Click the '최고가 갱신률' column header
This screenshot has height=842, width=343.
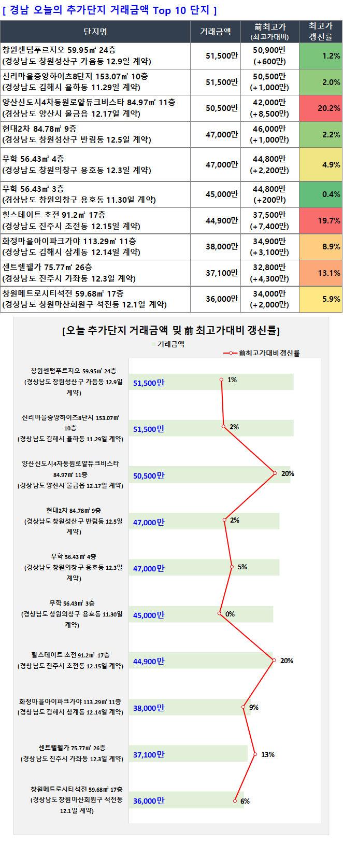tap(320, 32)
